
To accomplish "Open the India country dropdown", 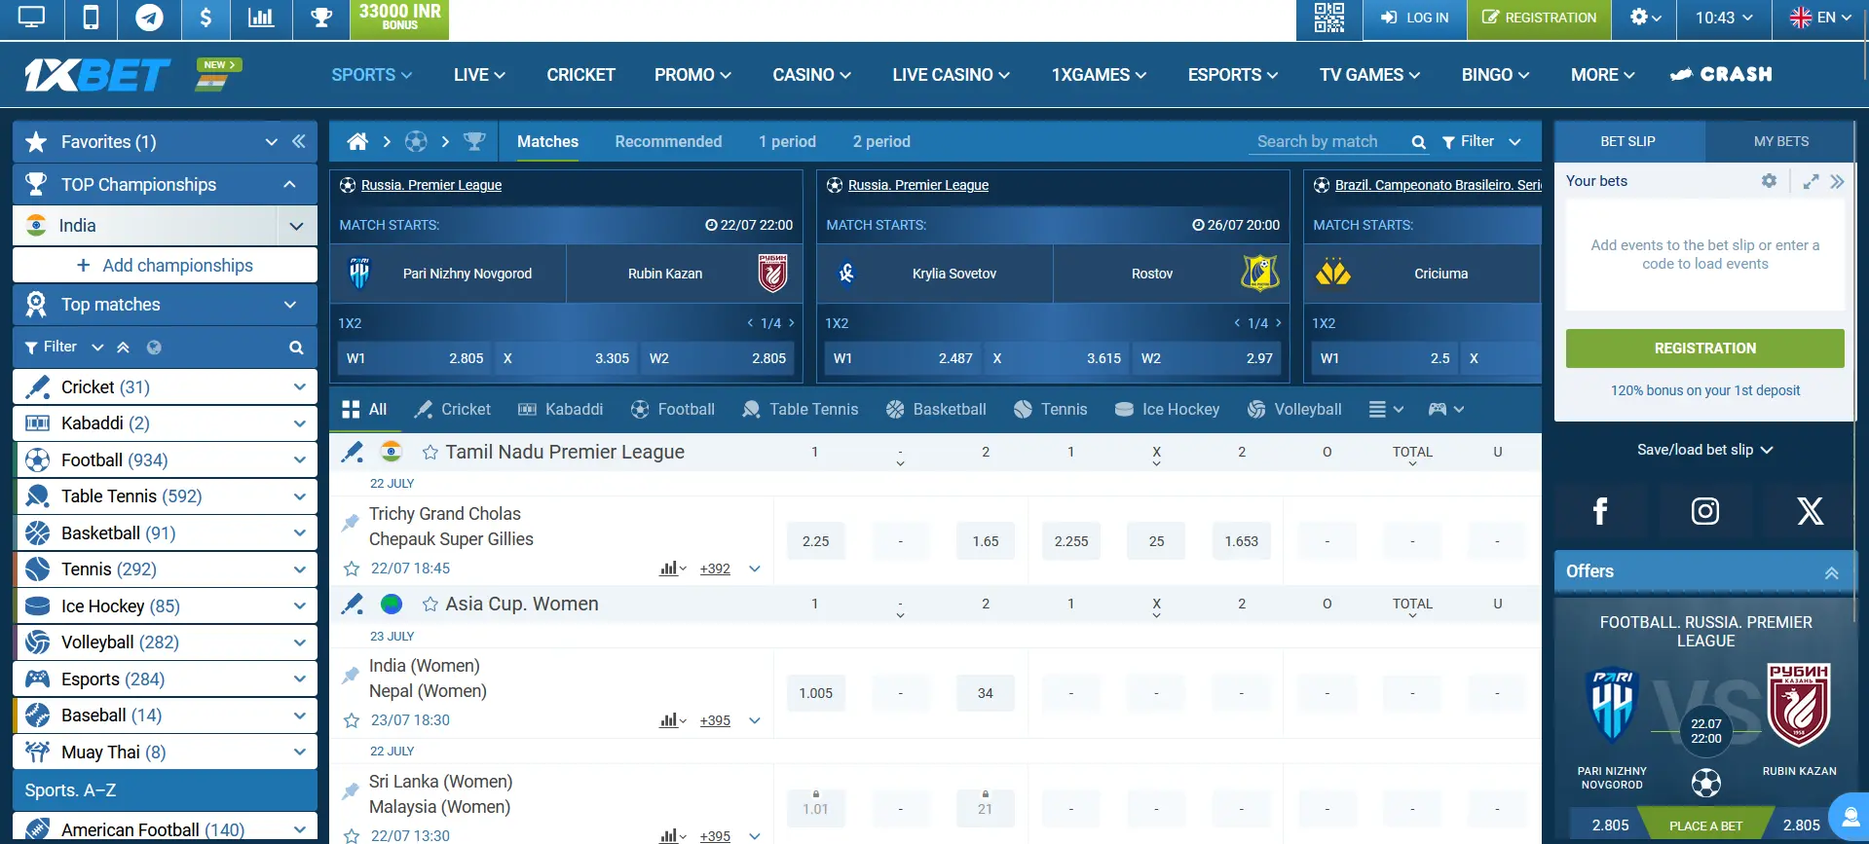I will tap(296, 226).
